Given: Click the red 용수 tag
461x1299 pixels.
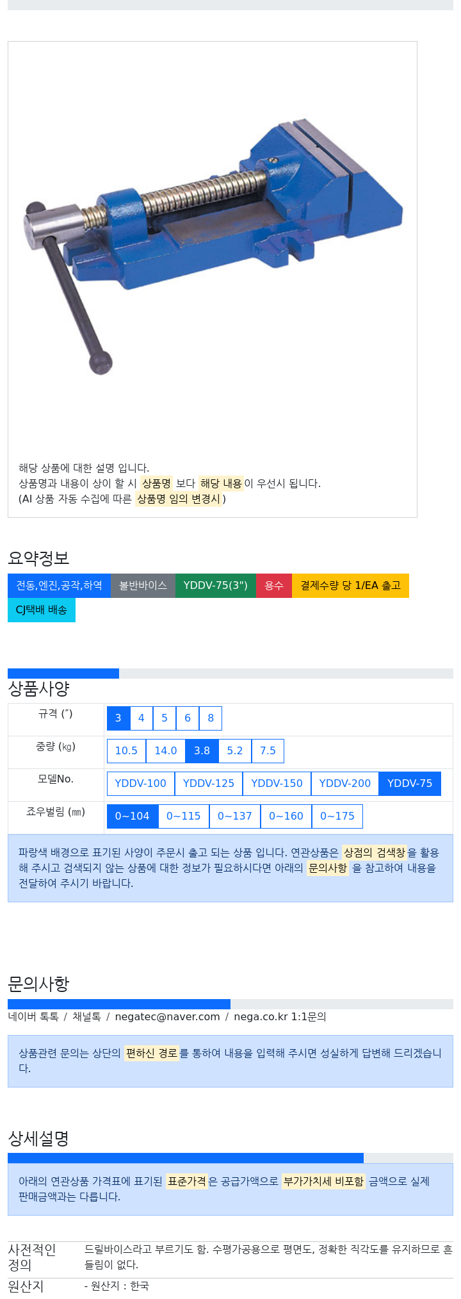Looking at the screenshot, I should [273, 586].
